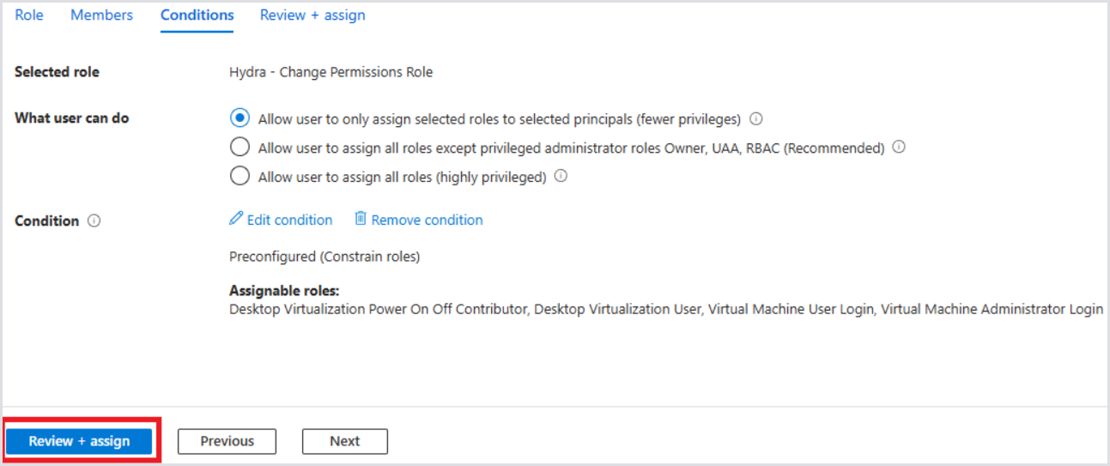
Task: Click the pencil icon beside Edit condition
Action: [x=236, y=220]
